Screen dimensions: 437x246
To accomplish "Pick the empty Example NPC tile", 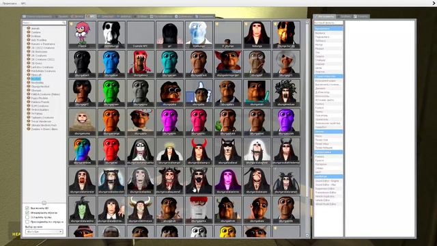I will (x=140, y=35).
